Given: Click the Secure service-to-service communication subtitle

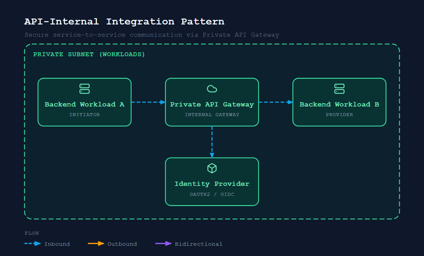Looking at the screenshot, I should 152,35.
